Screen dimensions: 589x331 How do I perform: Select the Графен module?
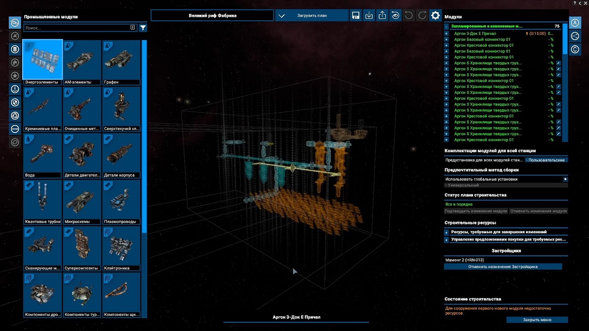coord(121,63)
